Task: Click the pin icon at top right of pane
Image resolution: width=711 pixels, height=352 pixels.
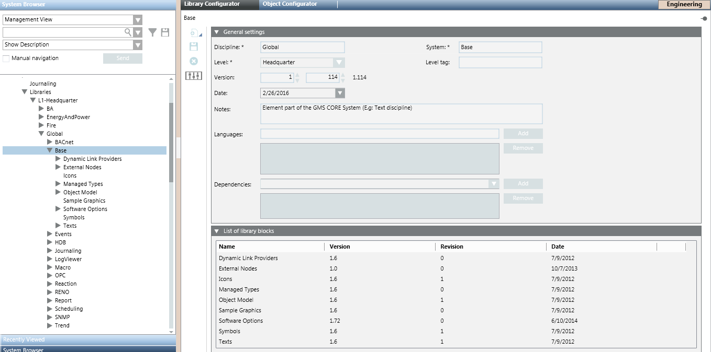Action: tap(704, 18)
